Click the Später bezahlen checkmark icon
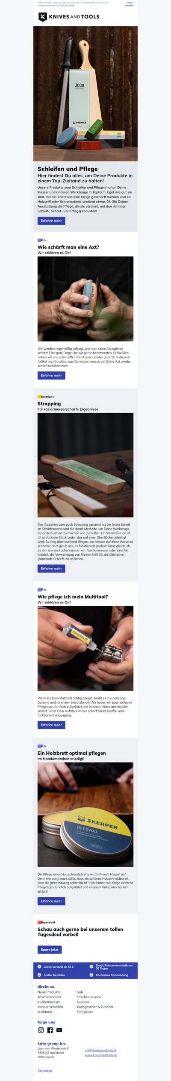The width and height of the screenshot is (171, 1081). (39, 975)
